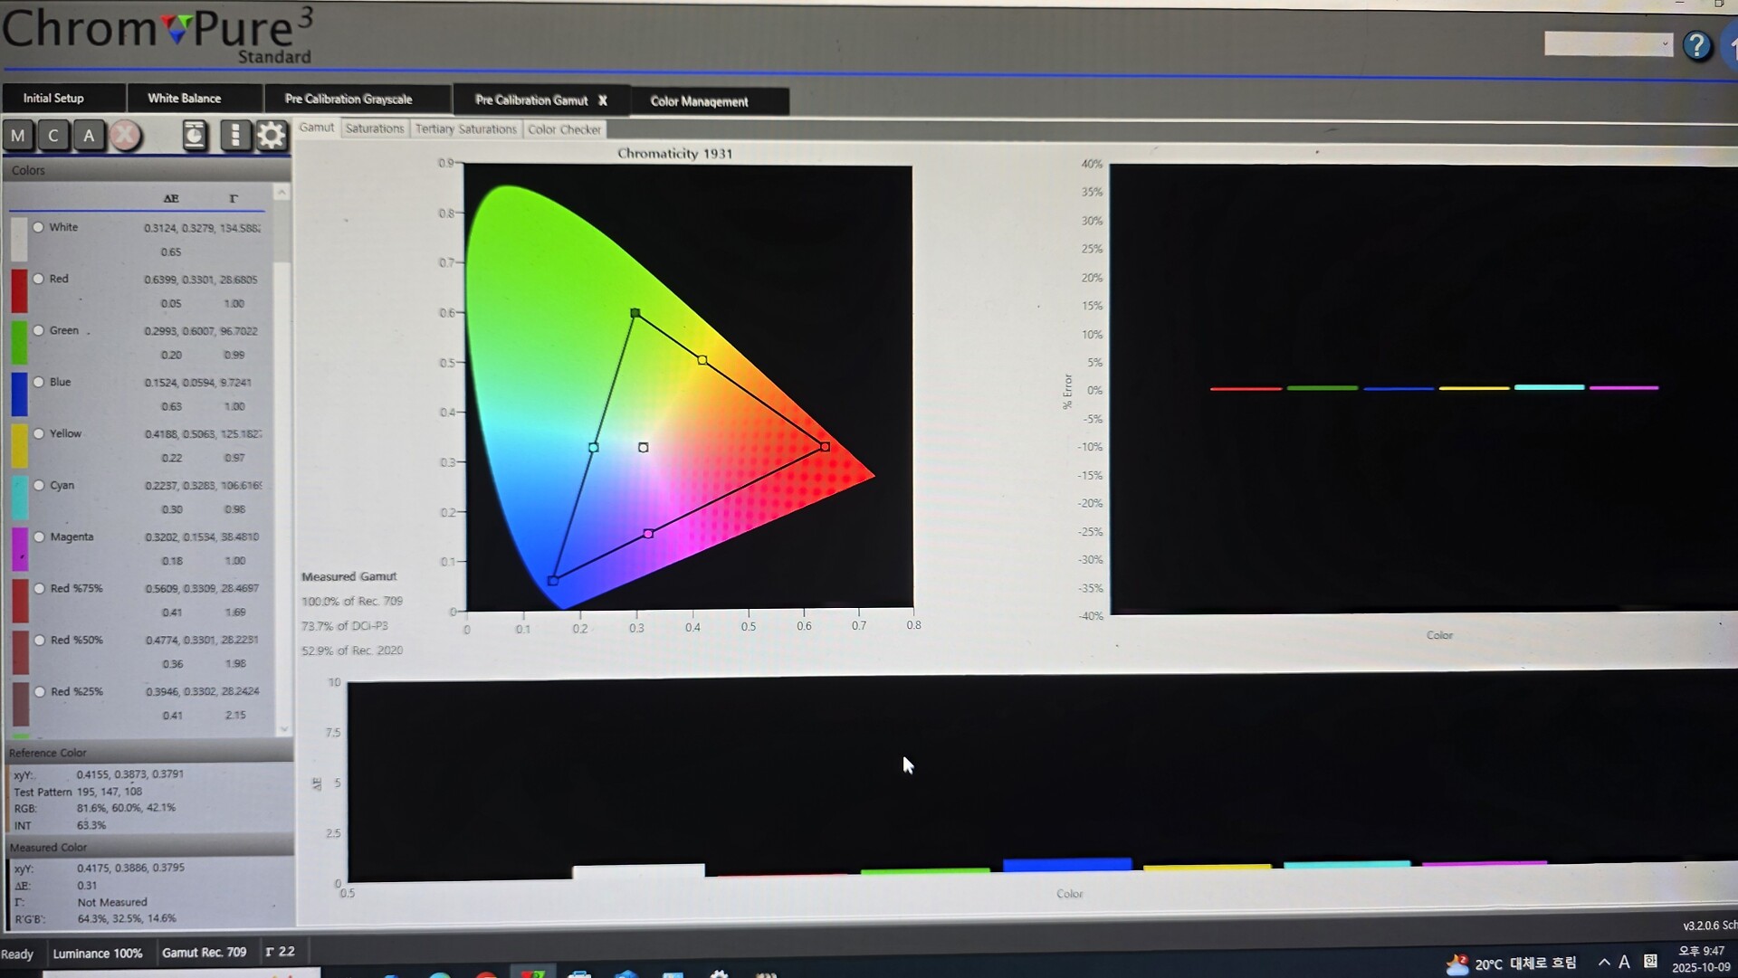Select the White color radio button

click(x=38, y=227)
